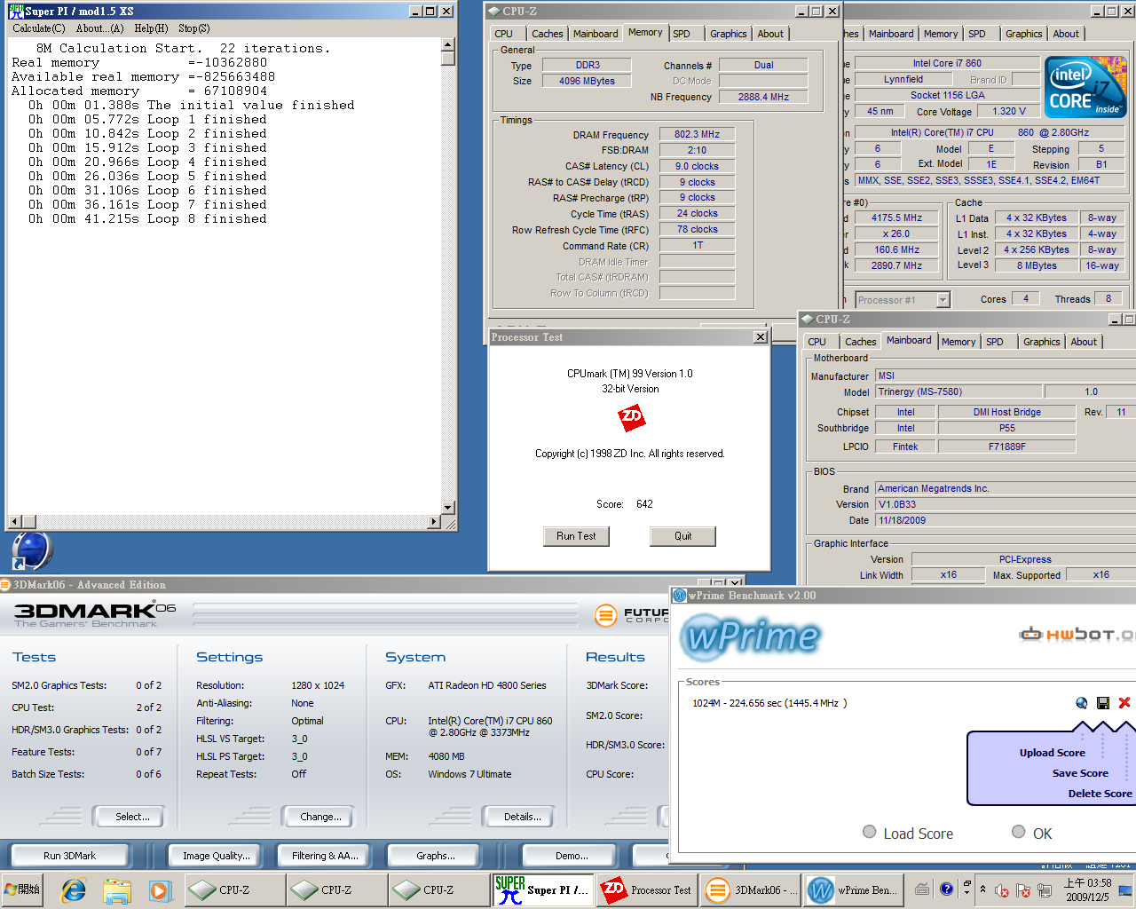Click the Futuremark logo icon in 3DMark06
Screen dimensions: 1136x909
pos(605,615)
